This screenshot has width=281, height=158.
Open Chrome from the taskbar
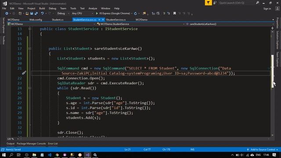57,155
